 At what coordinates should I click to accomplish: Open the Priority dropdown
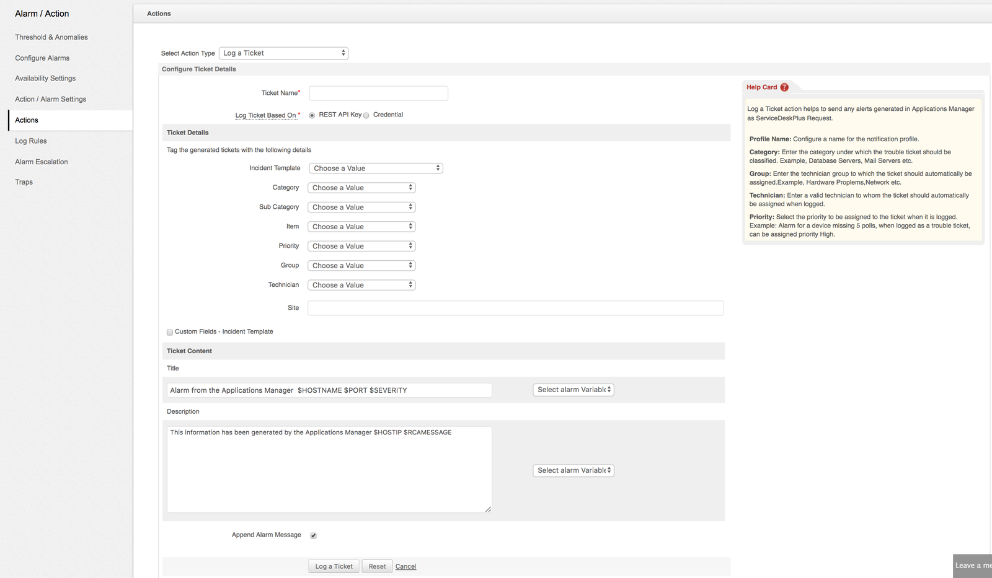coord(361,247)
